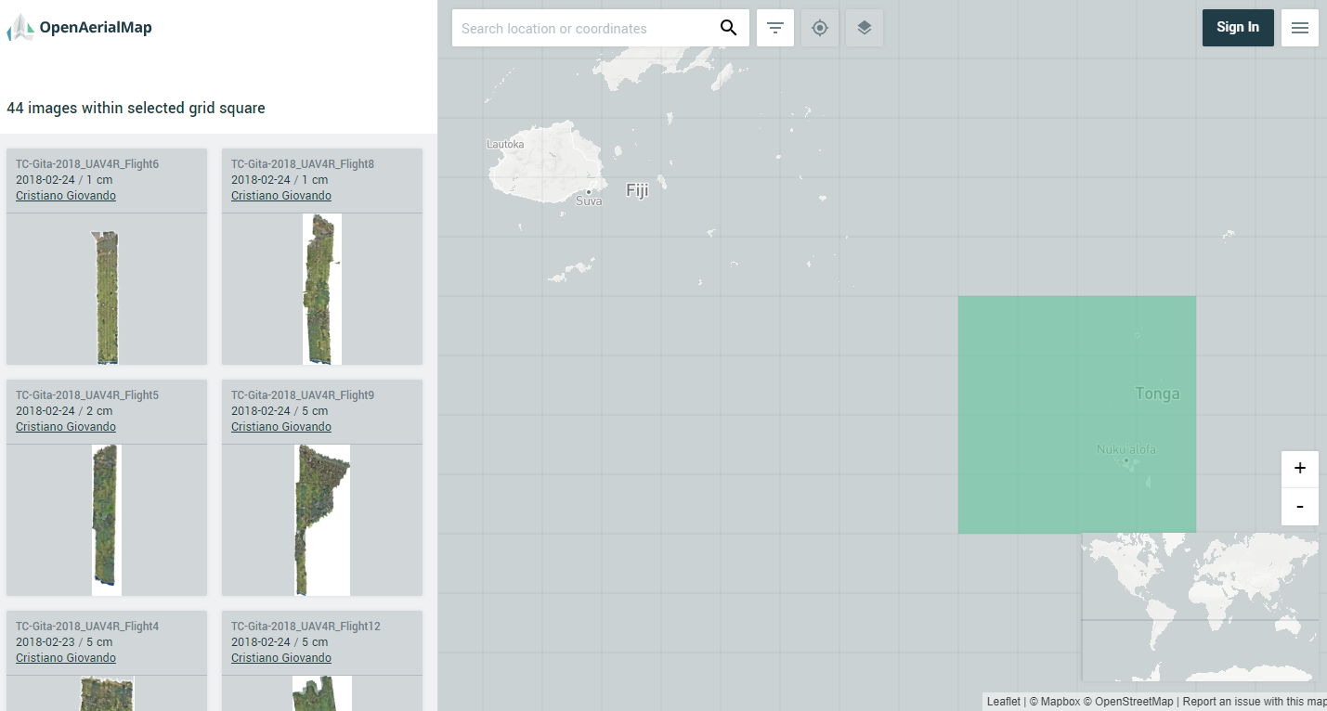Screen dimensions: 1327x711
Task: Select the Flight9 aerial image thumbnail
Action: [x=322, y=520]
